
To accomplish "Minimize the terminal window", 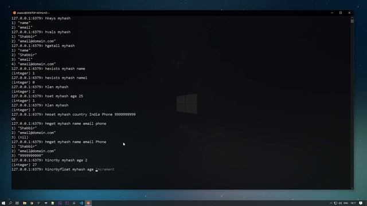I will pyautogui.click(x=332, y=13).
